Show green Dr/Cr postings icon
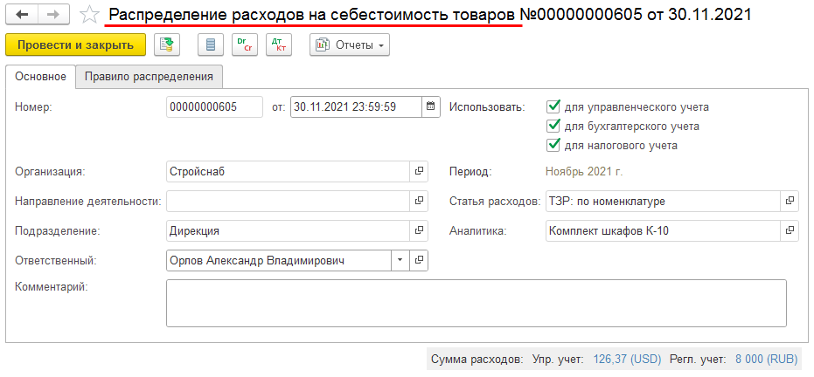Viewport: 814px width, 377px height. (243, 45)
